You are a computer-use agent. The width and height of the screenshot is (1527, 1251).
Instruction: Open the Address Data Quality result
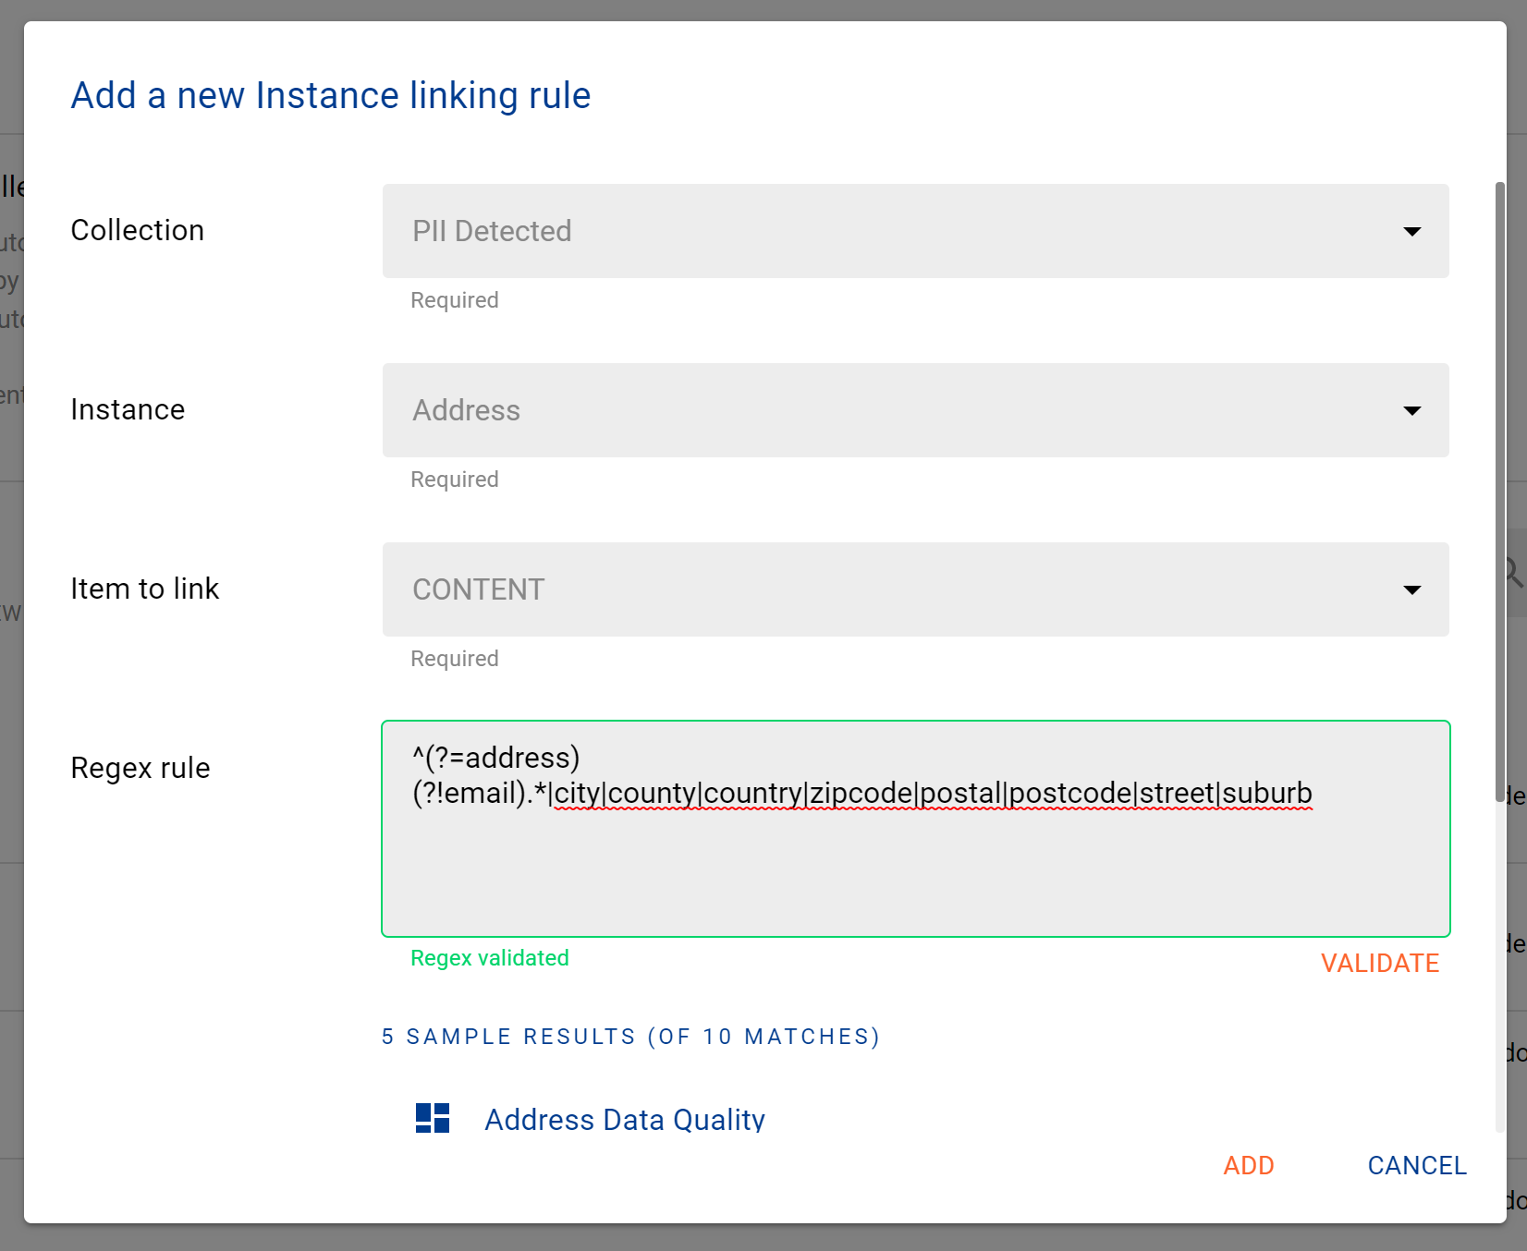click(624, 1119)
